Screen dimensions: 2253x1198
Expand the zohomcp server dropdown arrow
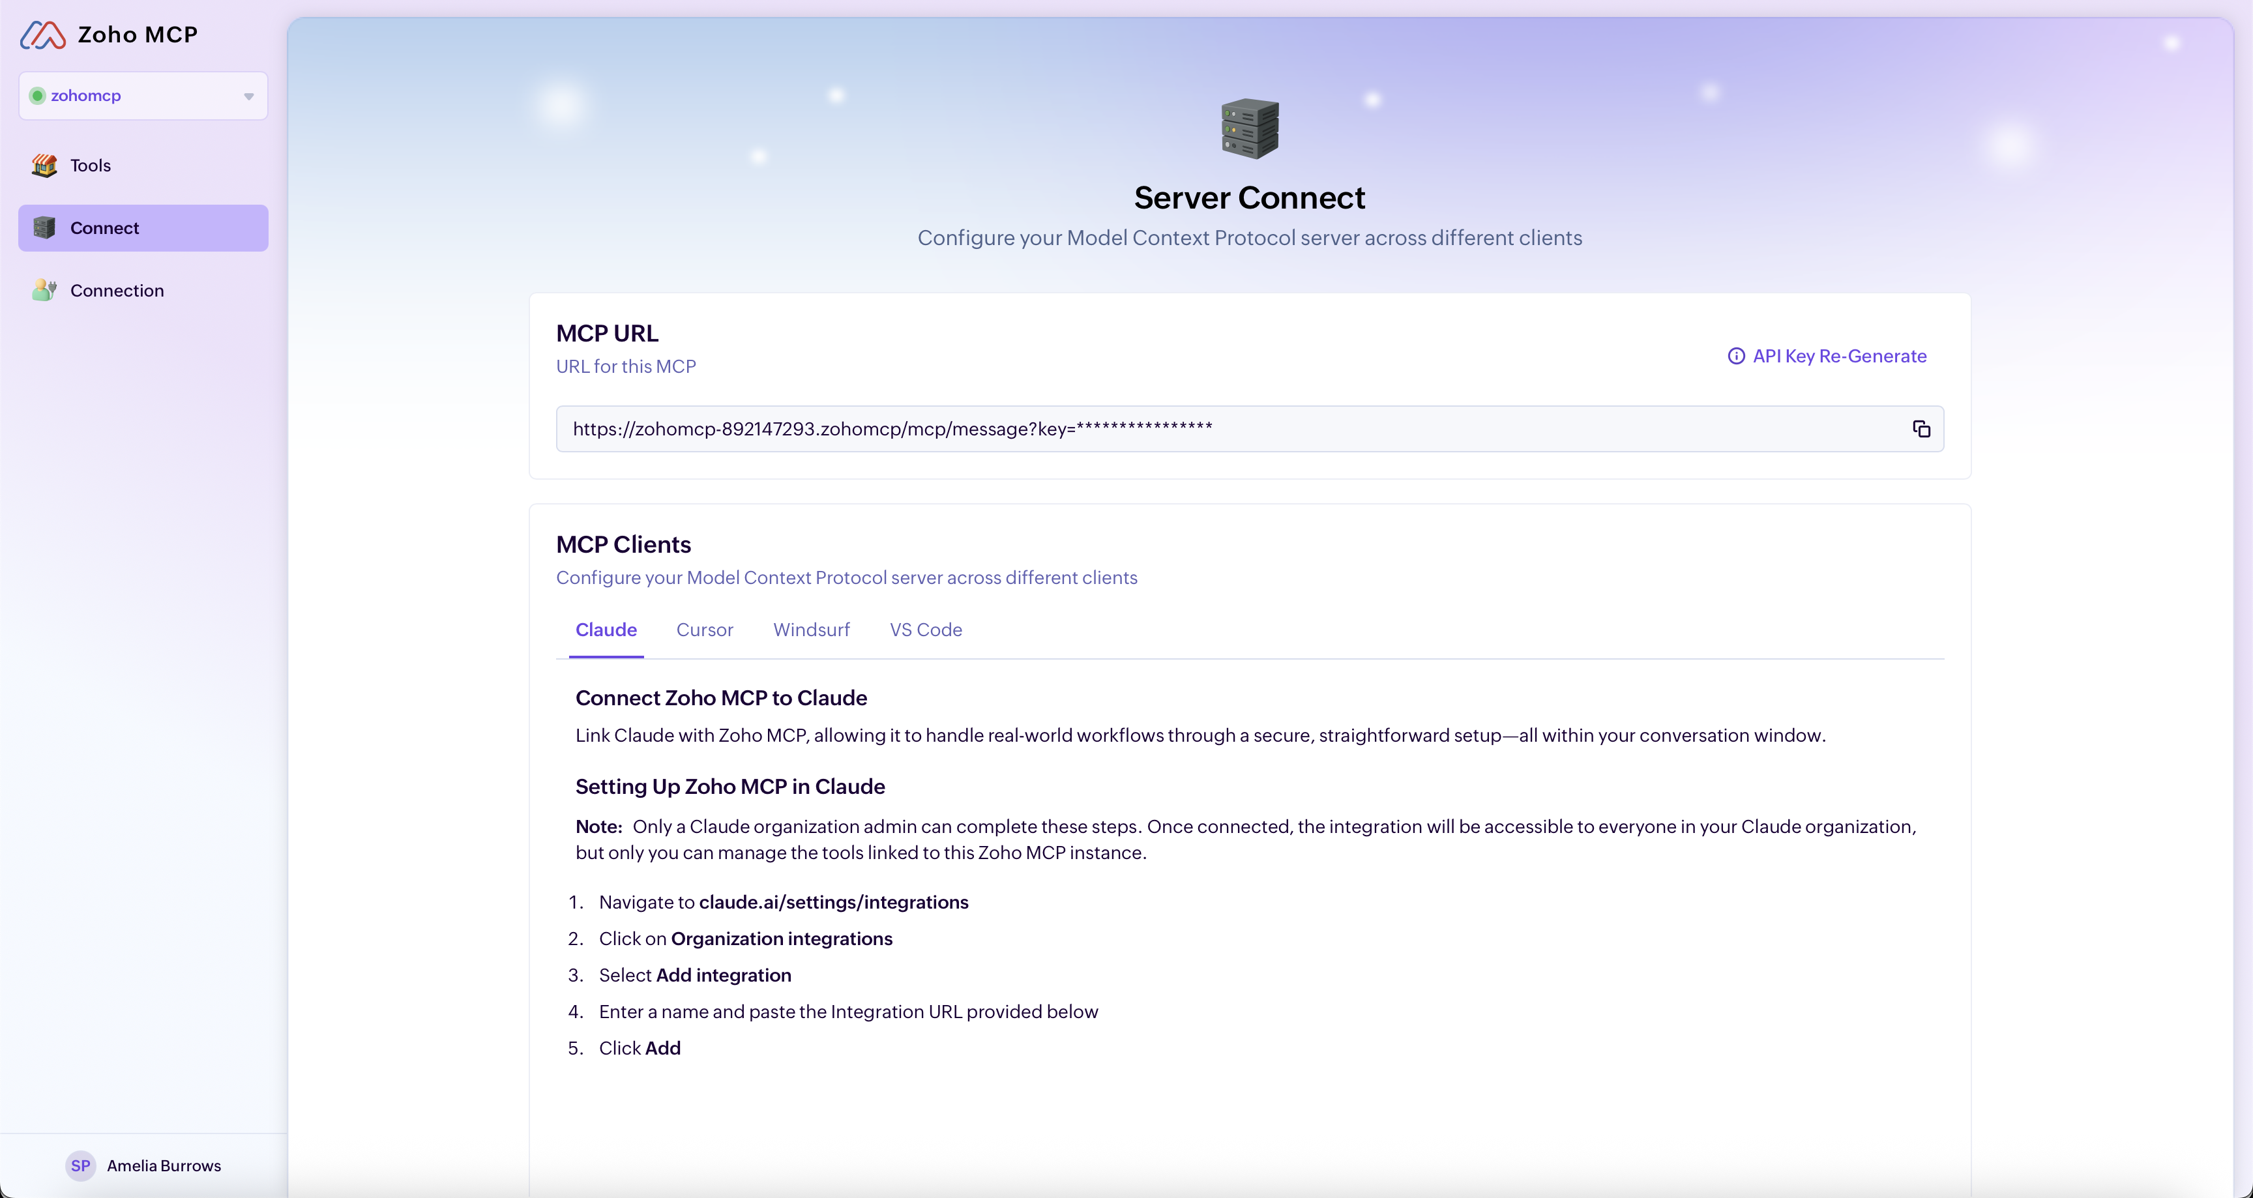coord(249,97)
